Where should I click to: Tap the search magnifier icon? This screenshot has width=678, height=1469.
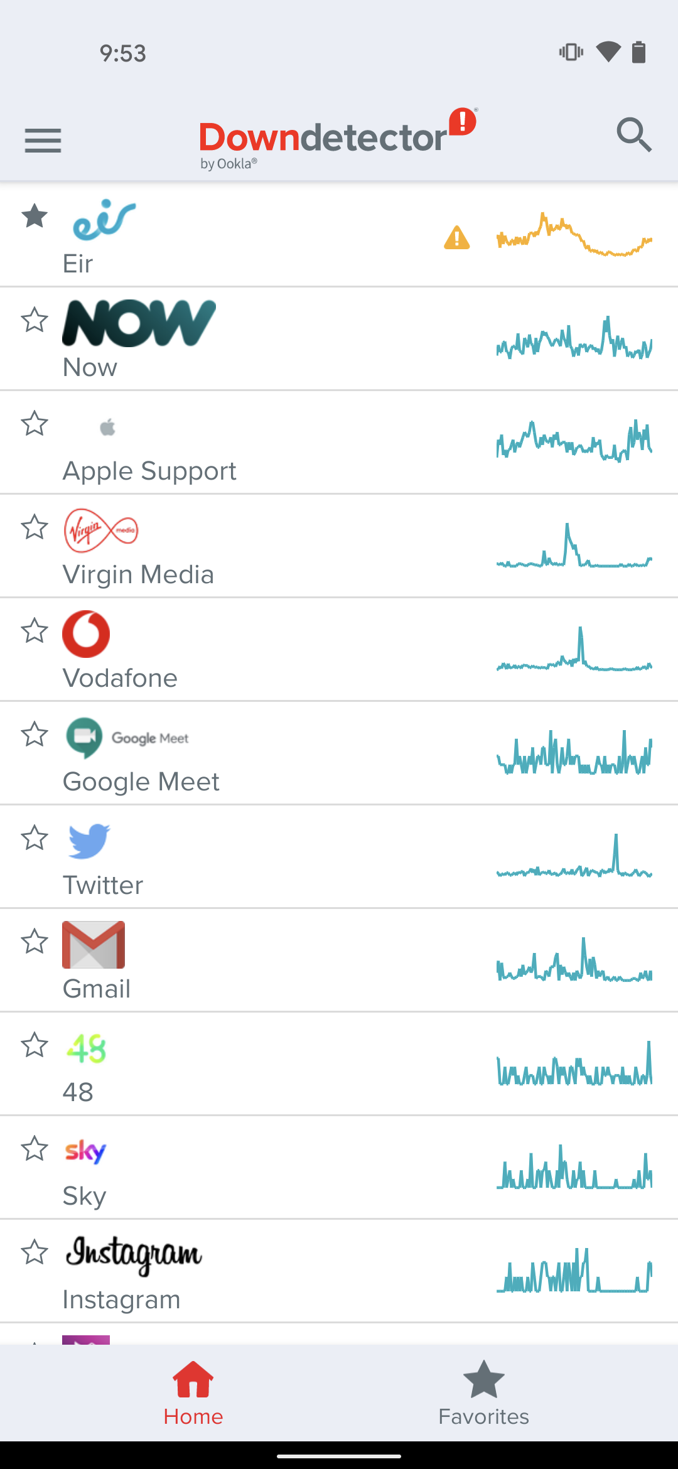[634, 135]
